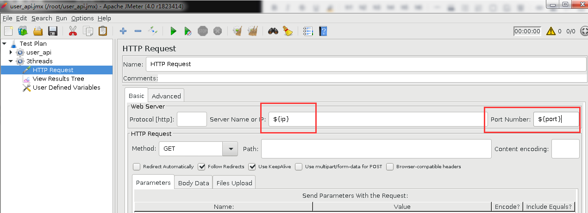Save the test plan with floppy icon
The image size is (588, 213).
pyautogui.click(x=52, y=31)
